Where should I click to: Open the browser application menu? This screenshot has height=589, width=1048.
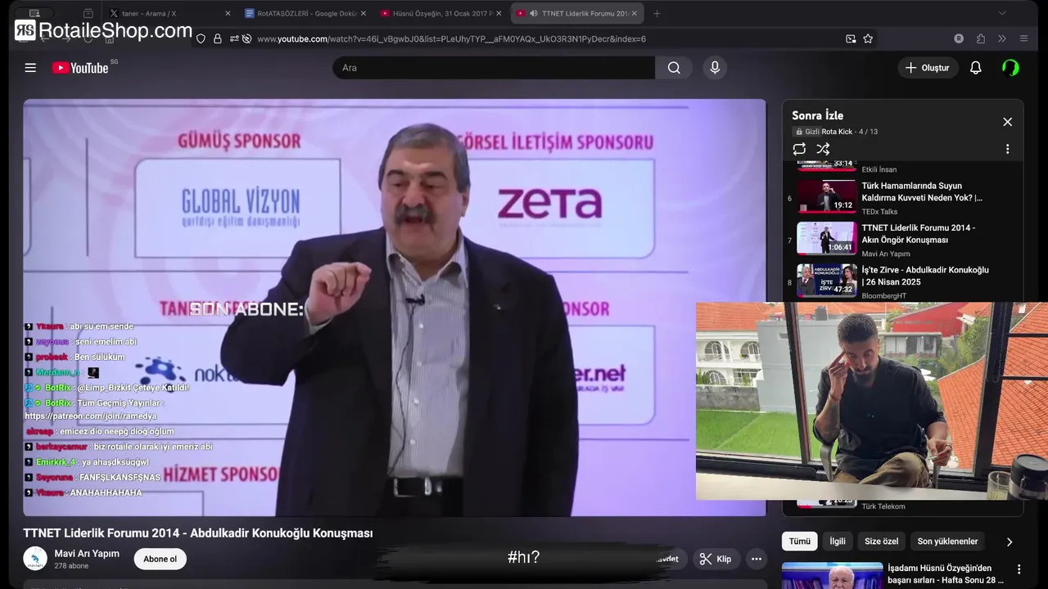[1023, 38]
